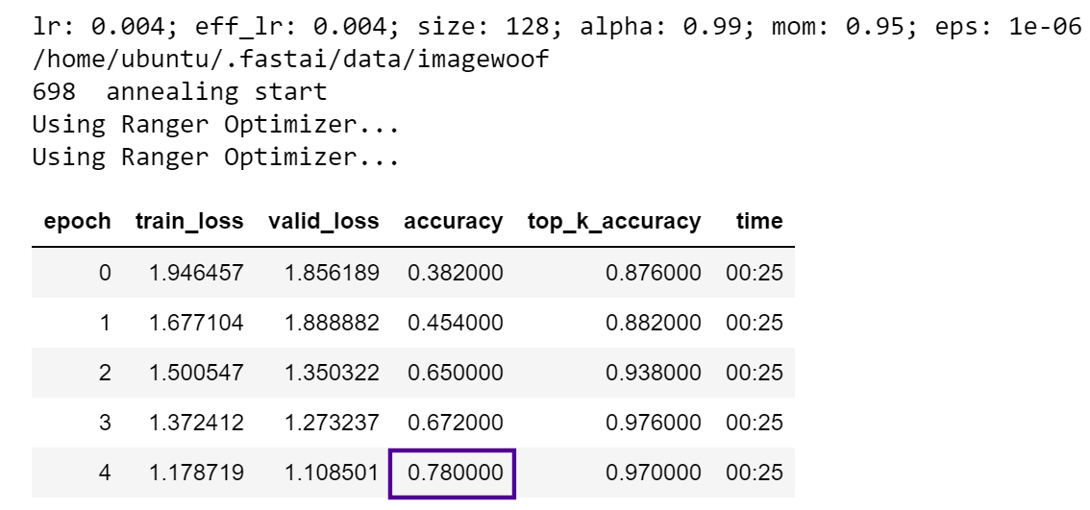Viewport: 1090px width, 510px height.
Task: Select the train_loss column header
Action: [189, 221]
